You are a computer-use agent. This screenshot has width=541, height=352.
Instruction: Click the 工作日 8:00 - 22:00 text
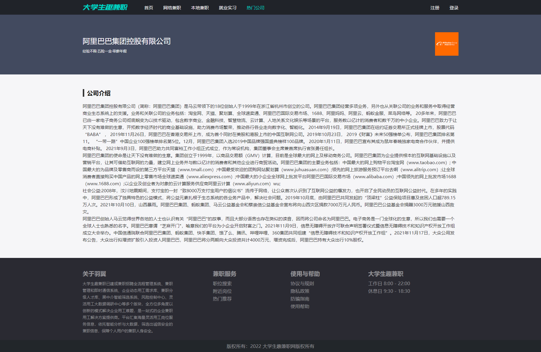[389, 284]
